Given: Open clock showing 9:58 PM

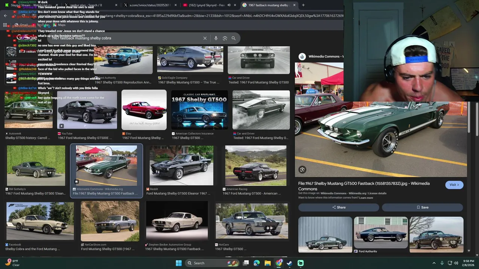Looking at the screenshot, I should pyautogui.click(x=469, y=263).
